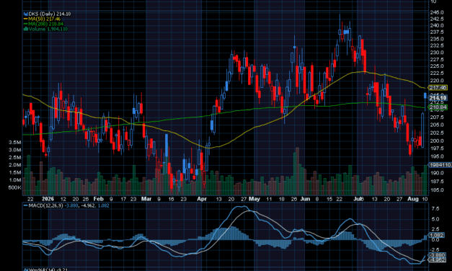The width and height of the screenshot is (452, 271).
Task: Select the MA(50) 217.46 legend entry
Action: (x=45, y=19)
